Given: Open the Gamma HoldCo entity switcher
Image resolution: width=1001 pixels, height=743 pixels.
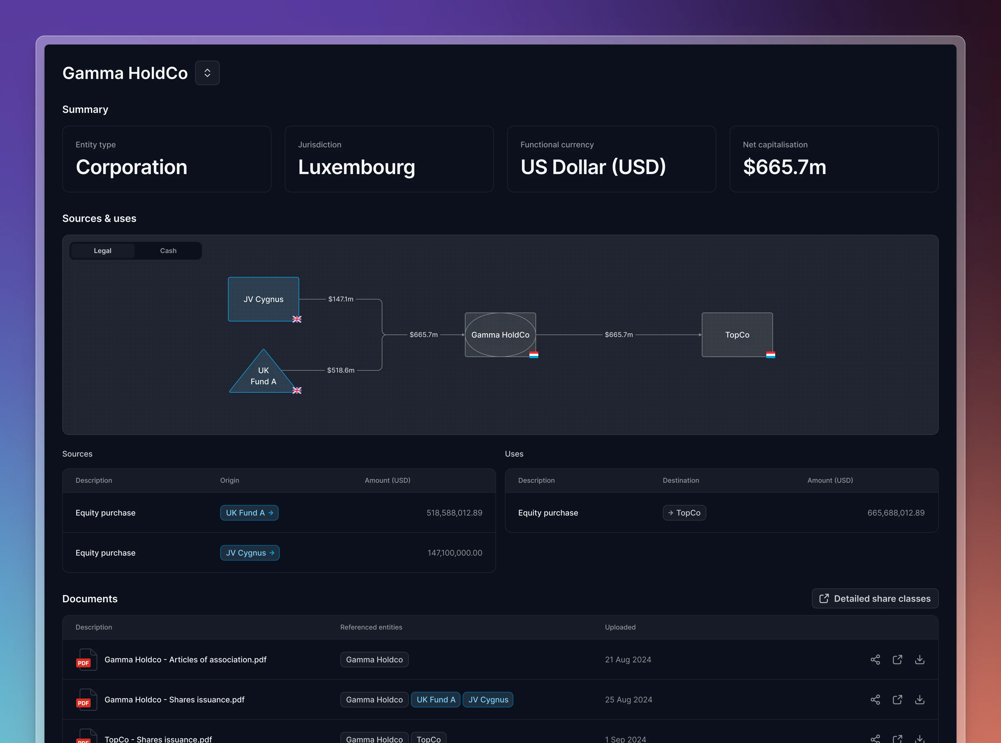Looking at the screenshot, I should coord(207,72).
